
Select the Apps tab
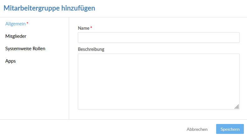(x=11, y=61)
